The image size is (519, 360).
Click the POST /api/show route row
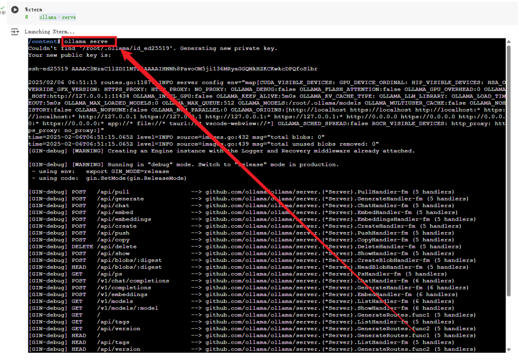(x=241, y=253)
